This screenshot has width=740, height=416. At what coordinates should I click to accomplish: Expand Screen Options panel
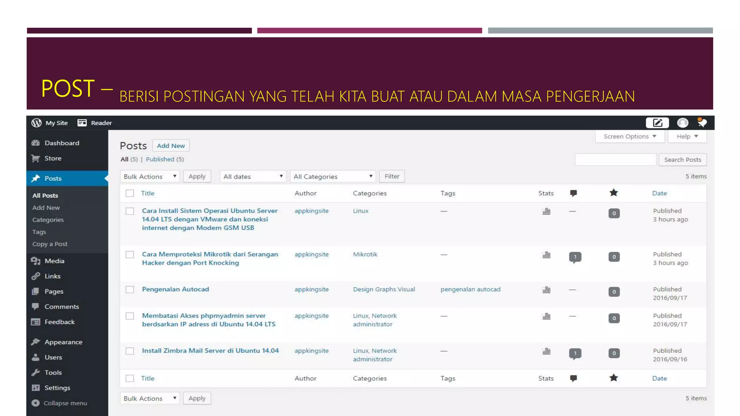coord(630,136)
